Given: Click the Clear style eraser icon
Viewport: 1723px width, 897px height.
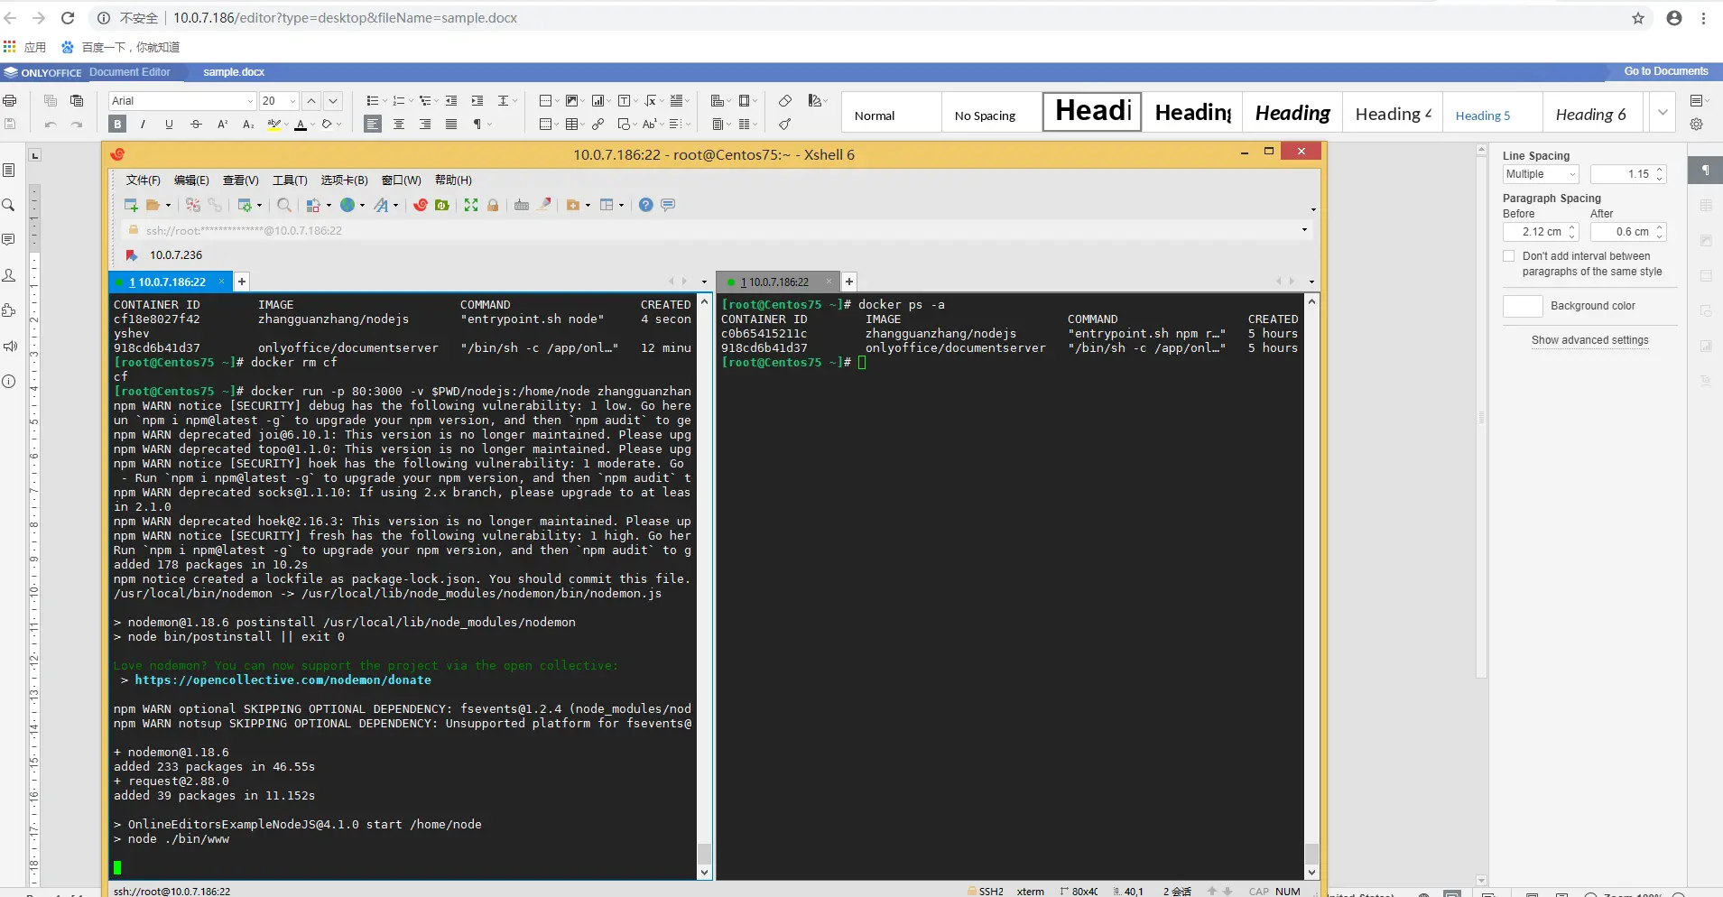Looking at the screenshot, I should (785, 101).
